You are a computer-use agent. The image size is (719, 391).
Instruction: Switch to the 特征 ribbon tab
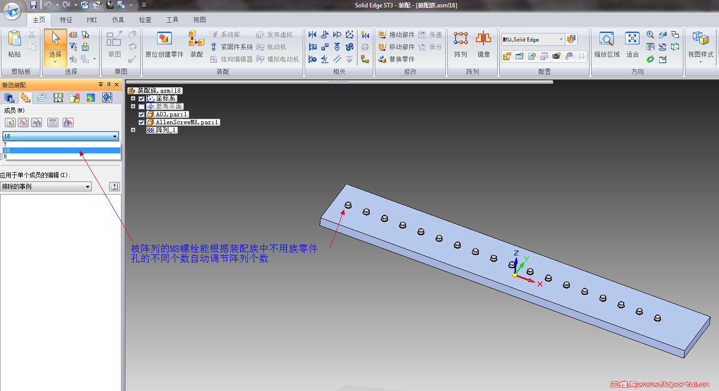coord(66,20)
